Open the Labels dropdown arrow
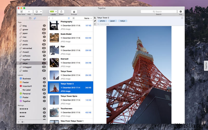 (x=56, y=11)
